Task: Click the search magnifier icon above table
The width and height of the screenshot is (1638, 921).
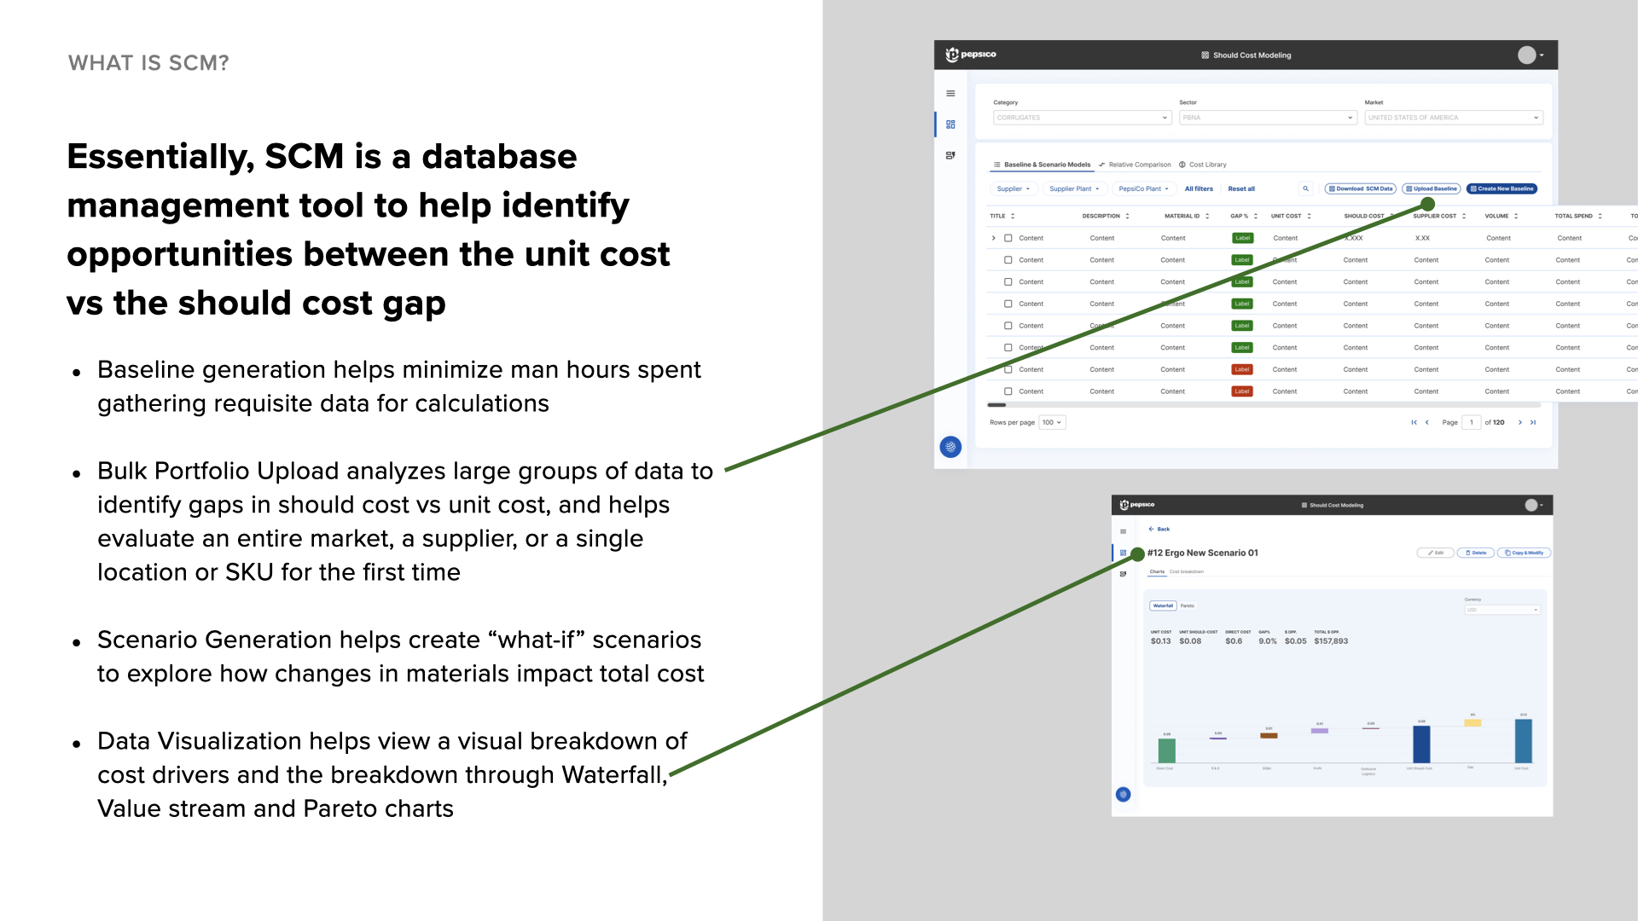Action: [x=1305, y=188]
